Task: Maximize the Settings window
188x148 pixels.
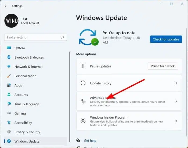Action: point(171,4)
